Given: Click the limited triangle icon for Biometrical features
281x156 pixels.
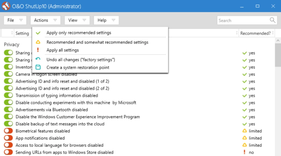Looking at the screenshot, I should (244, 131).
